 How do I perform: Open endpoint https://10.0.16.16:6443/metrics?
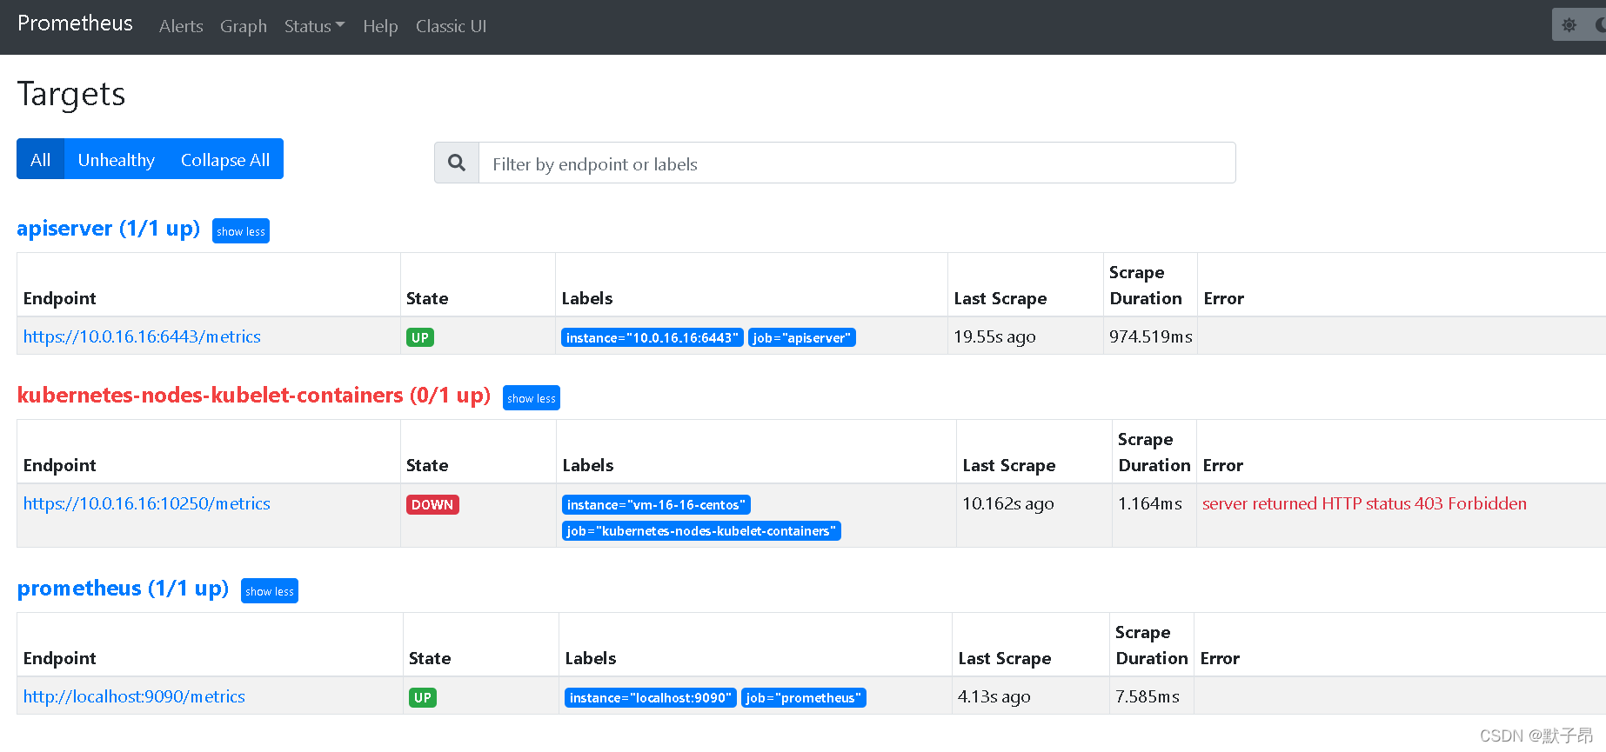pos(142,336)
